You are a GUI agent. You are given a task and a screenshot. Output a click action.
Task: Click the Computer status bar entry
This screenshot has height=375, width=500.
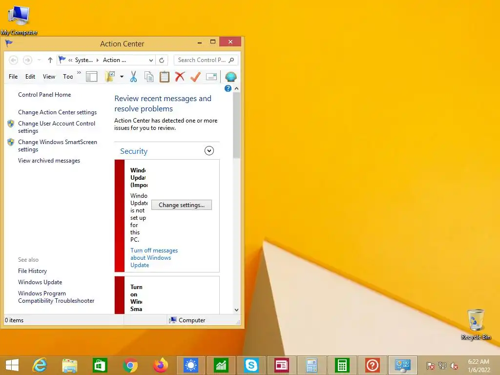(x=187, y=320)
